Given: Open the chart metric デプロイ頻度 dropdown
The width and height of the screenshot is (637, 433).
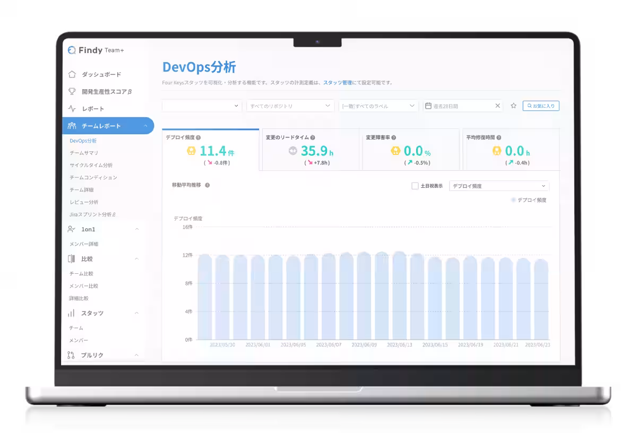Looking at the screenshot, I should (x=498, y=186).
